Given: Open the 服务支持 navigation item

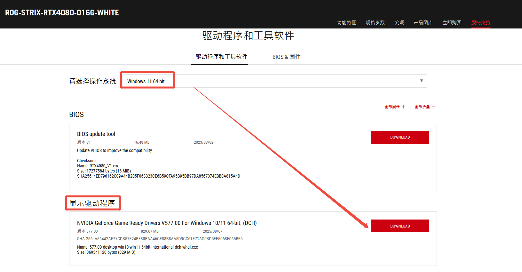Looking at the screenshot, I should click(480, 22).
